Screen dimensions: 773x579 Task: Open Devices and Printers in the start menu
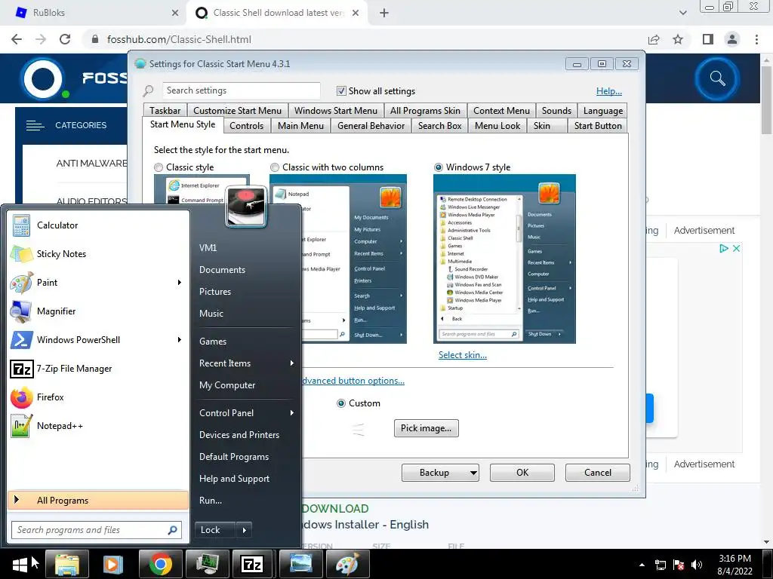(x=239, y=435)
